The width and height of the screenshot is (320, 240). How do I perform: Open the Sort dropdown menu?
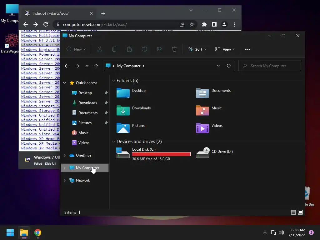coord(197,49)
